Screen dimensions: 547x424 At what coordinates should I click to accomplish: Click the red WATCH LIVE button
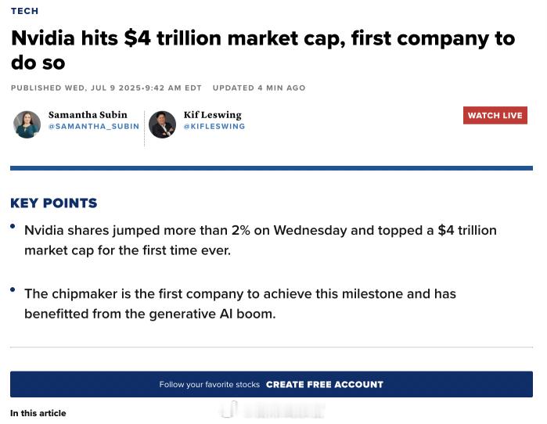pyautogui.click(x=495, y=116)
